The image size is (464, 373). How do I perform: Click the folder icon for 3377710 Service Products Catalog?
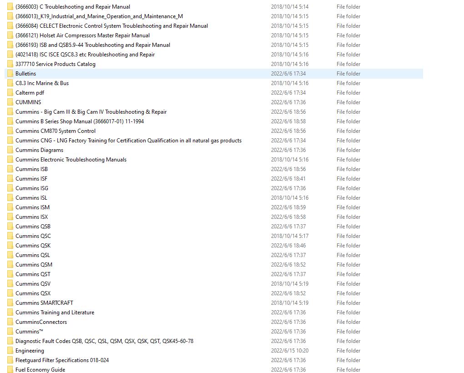[x=10, y=64]
